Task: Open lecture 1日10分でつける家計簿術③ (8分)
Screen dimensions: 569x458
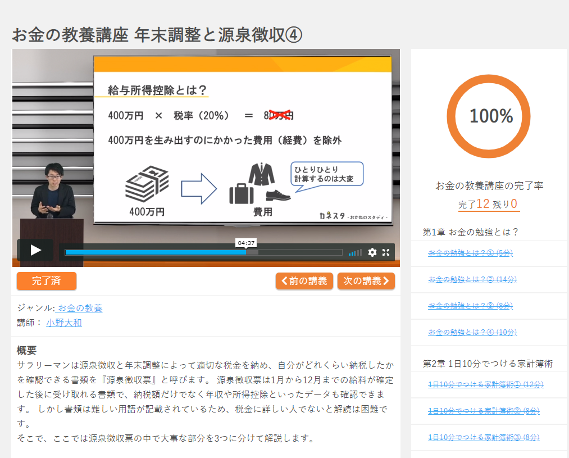Action: [484, 437]
